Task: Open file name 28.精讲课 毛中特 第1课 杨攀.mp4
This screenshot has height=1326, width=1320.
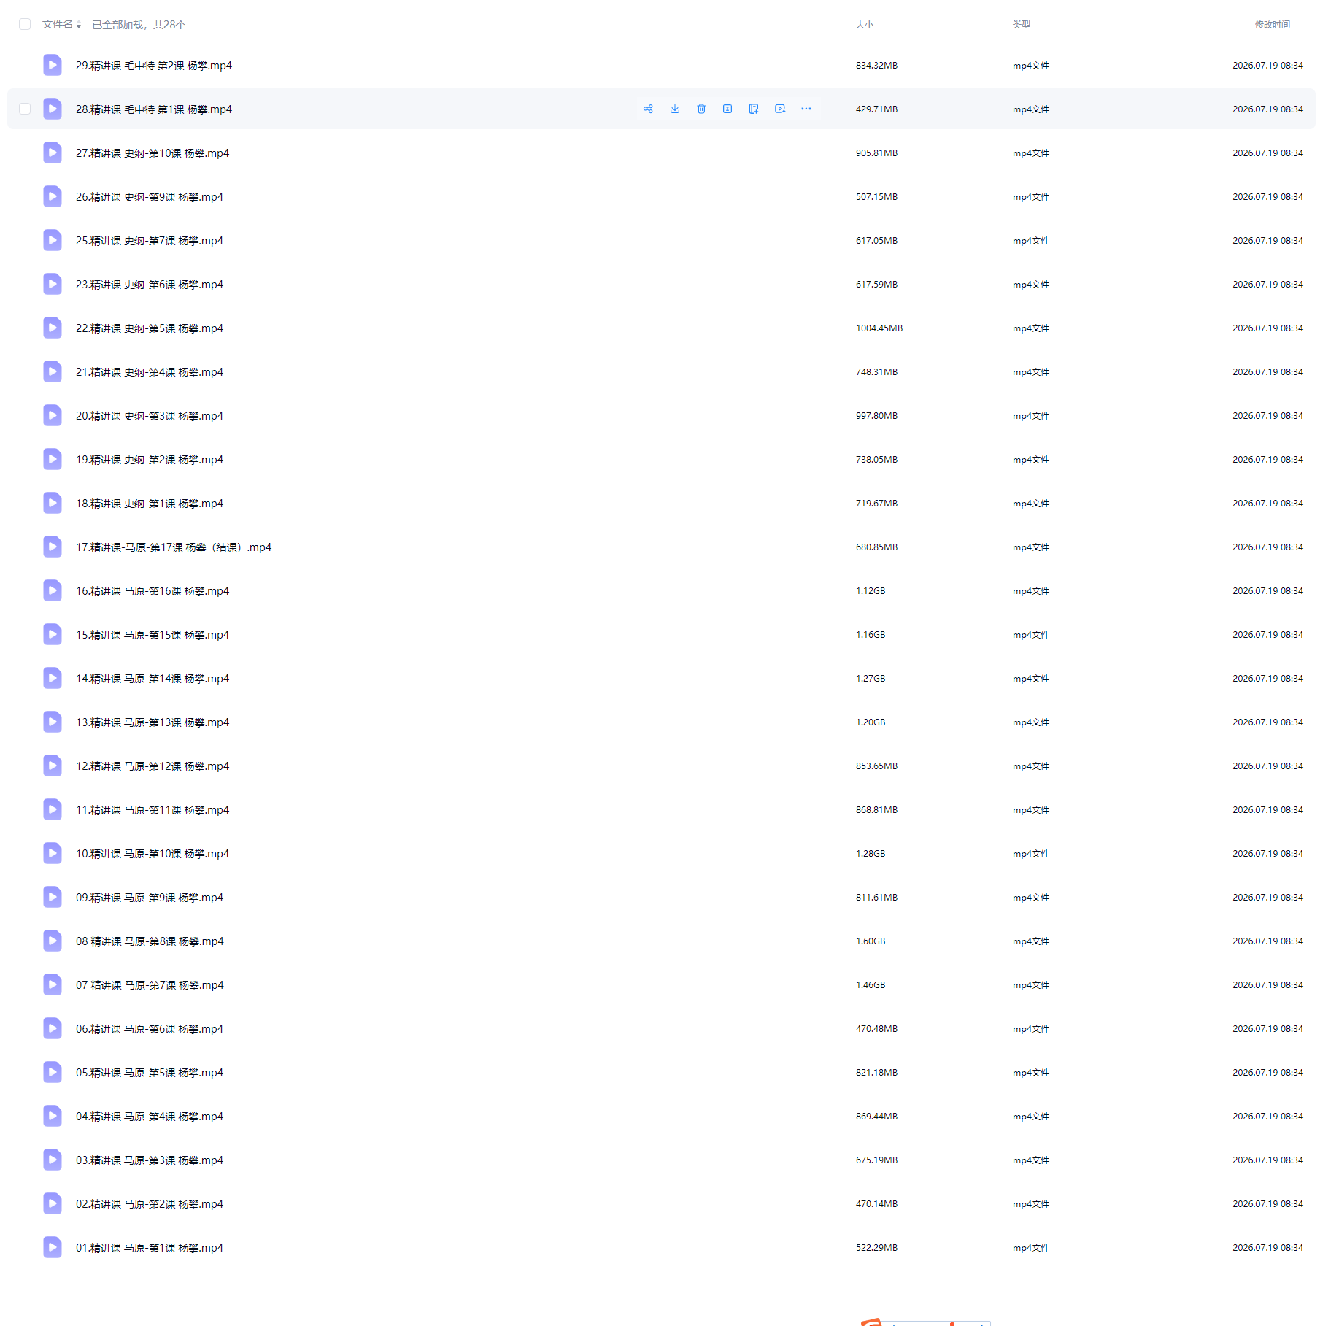Action: point(154,109)
